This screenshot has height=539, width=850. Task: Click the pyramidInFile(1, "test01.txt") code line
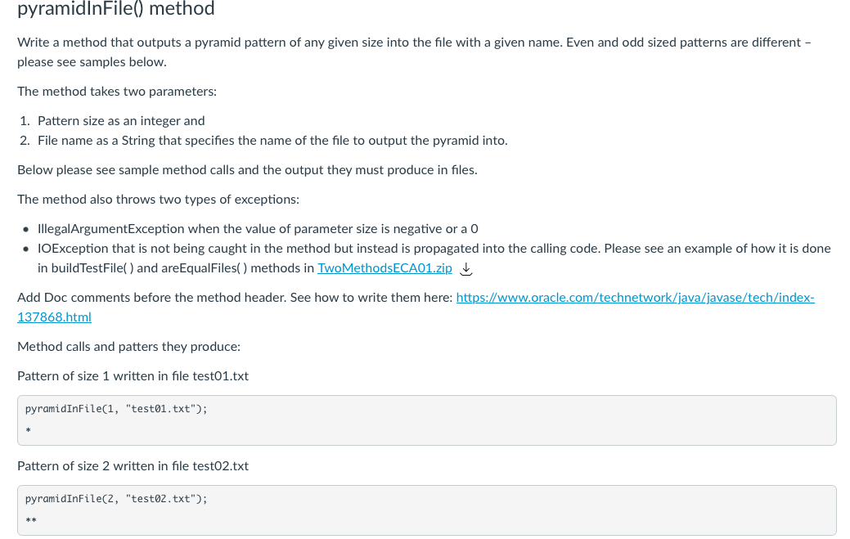[116, 409]
